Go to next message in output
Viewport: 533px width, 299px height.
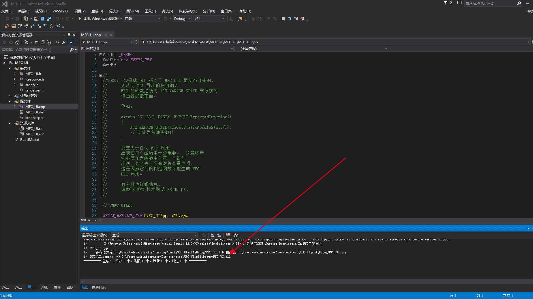click(219, 235)
